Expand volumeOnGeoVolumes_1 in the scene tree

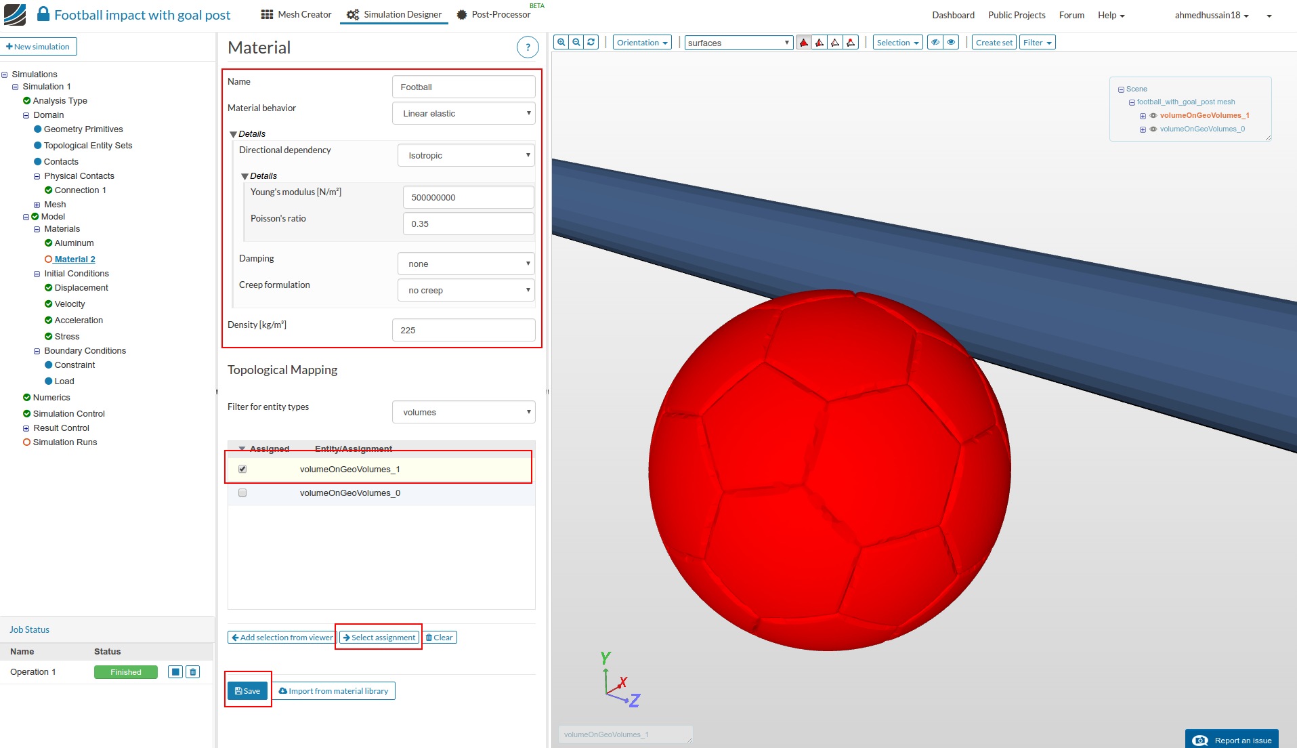click(1143, 116)
